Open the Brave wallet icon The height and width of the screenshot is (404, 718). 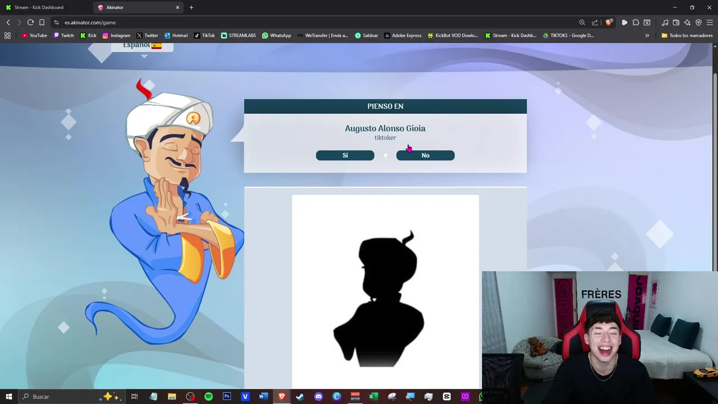pos(676,22)
